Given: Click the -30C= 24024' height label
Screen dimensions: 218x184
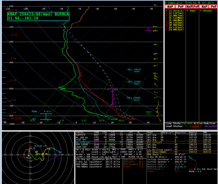Looking at the screenshot, I should pos(133,70).
